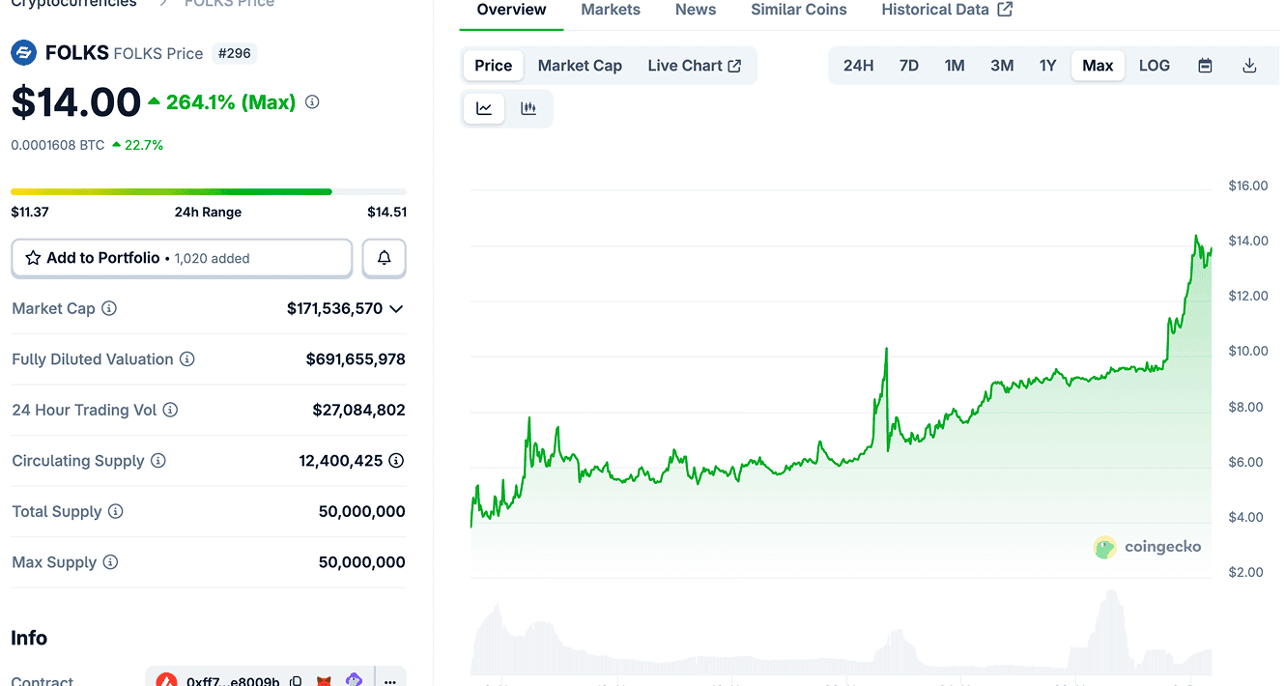Click the price alert bell icon
1285x686 pixels.
coord(385,258)
